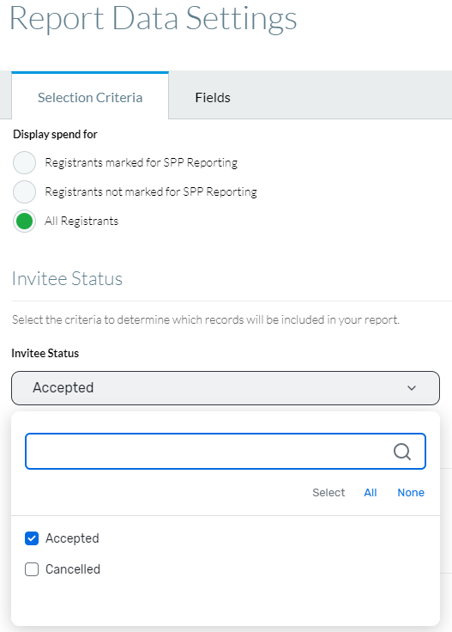
Task: Click the 'All Registrants' label text
Action: tap(81, 222)
